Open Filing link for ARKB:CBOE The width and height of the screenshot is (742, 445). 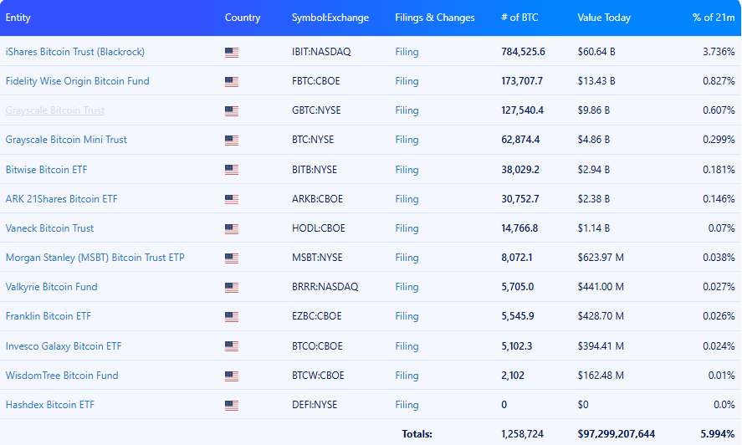click(x=407, y=199)
